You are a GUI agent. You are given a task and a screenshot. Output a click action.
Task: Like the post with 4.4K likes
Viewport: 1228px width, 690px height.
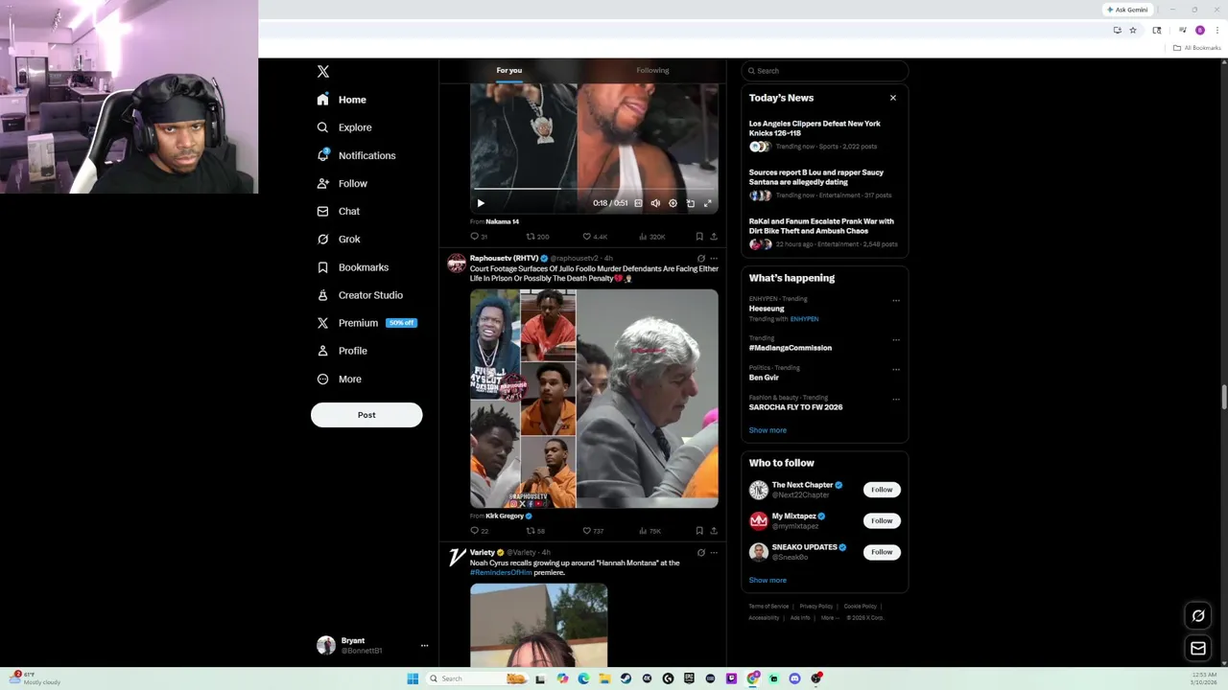(595, 237)
